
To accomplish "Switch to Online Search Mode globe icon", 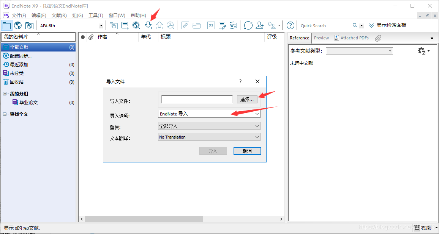I will point(17,25).
